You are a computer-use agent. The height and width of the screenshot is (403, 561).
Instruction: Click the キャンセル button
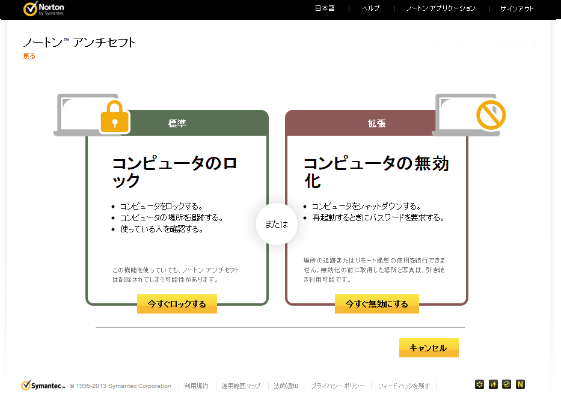click(429, 348)
